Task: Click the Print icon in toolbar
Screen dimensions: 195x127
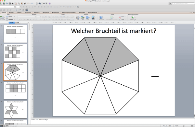Action: (x=13, y=4)
